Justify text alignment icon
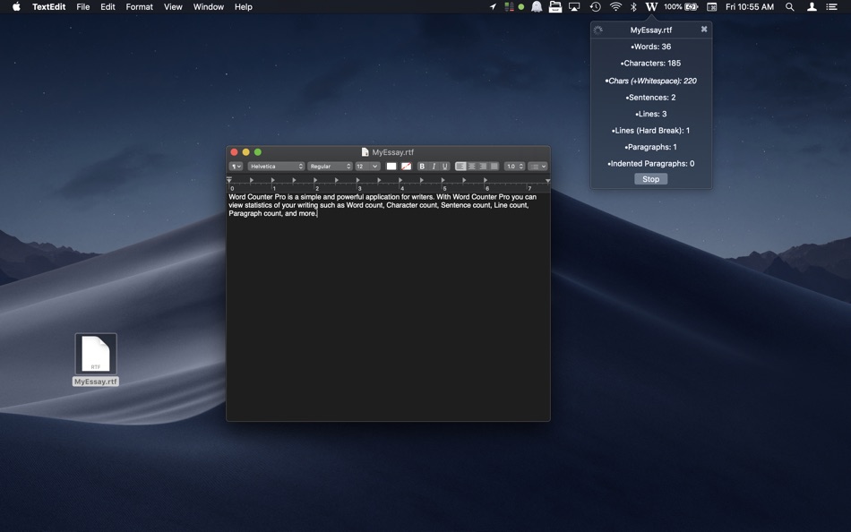The width and height of the screenshot is (851, 532). pyautogui.click(x=494, y=166)
